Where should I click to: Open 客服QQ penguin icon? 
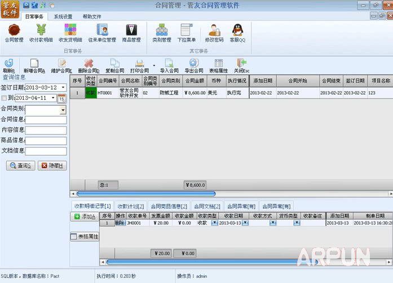(x=237, y=33)
